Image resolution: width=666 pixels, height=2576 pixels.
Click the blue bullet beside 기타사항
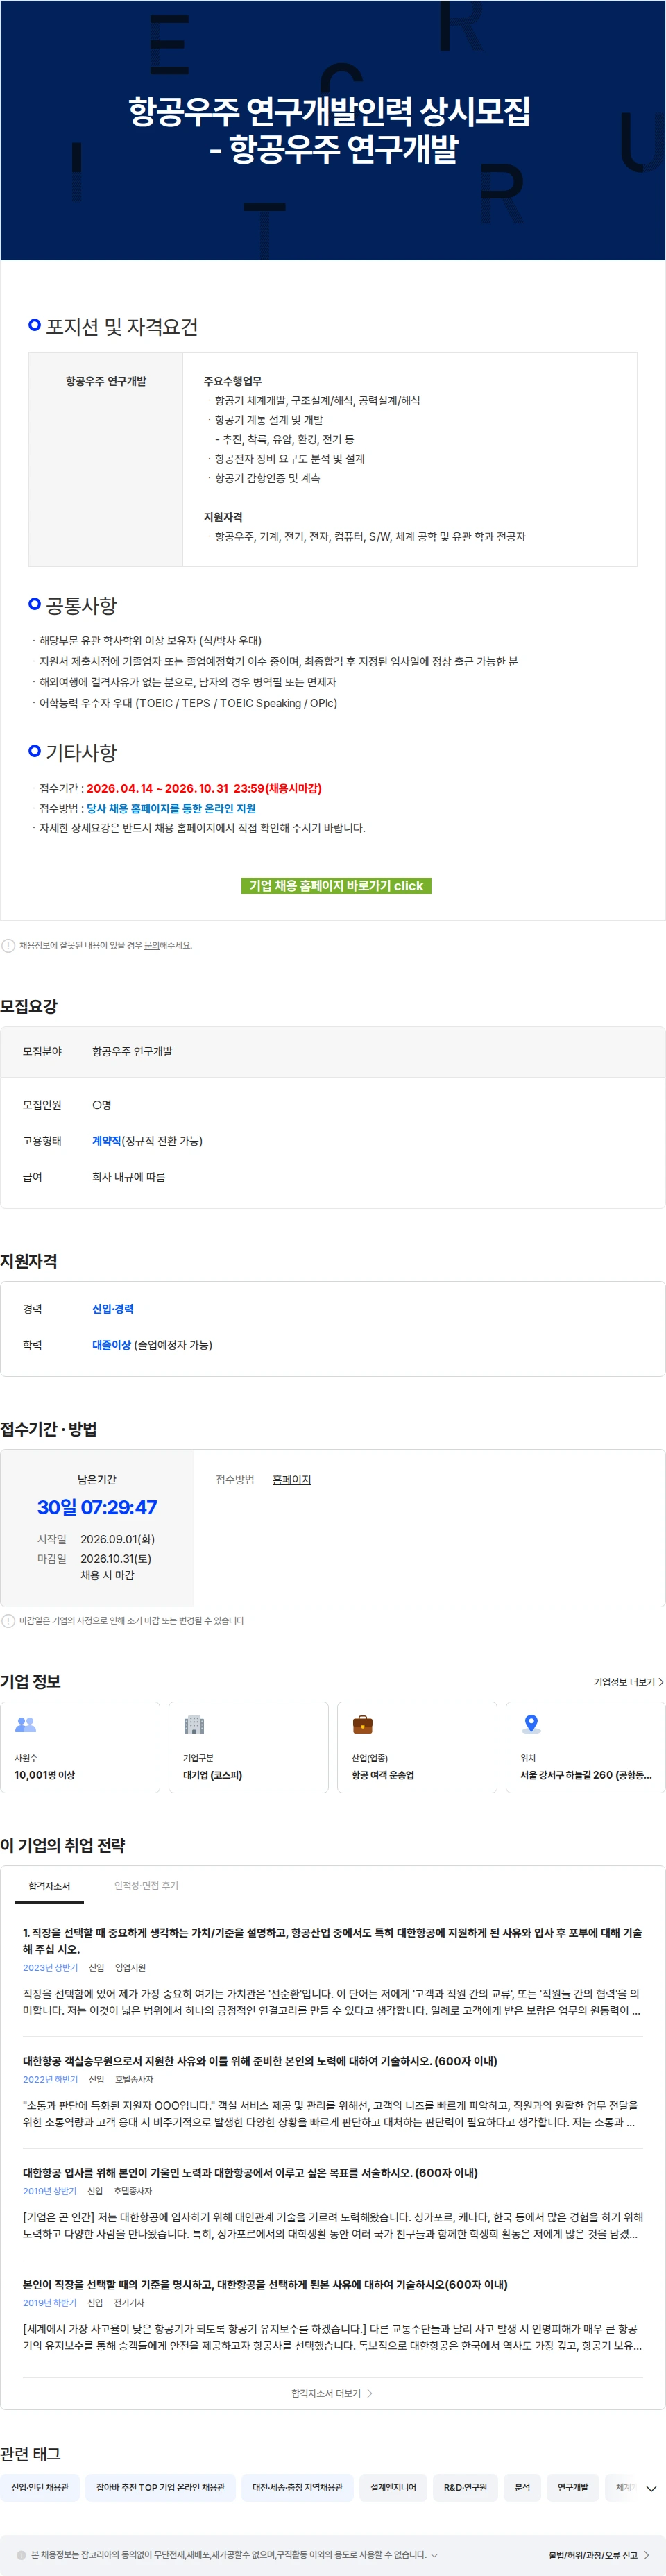point(34,751)
